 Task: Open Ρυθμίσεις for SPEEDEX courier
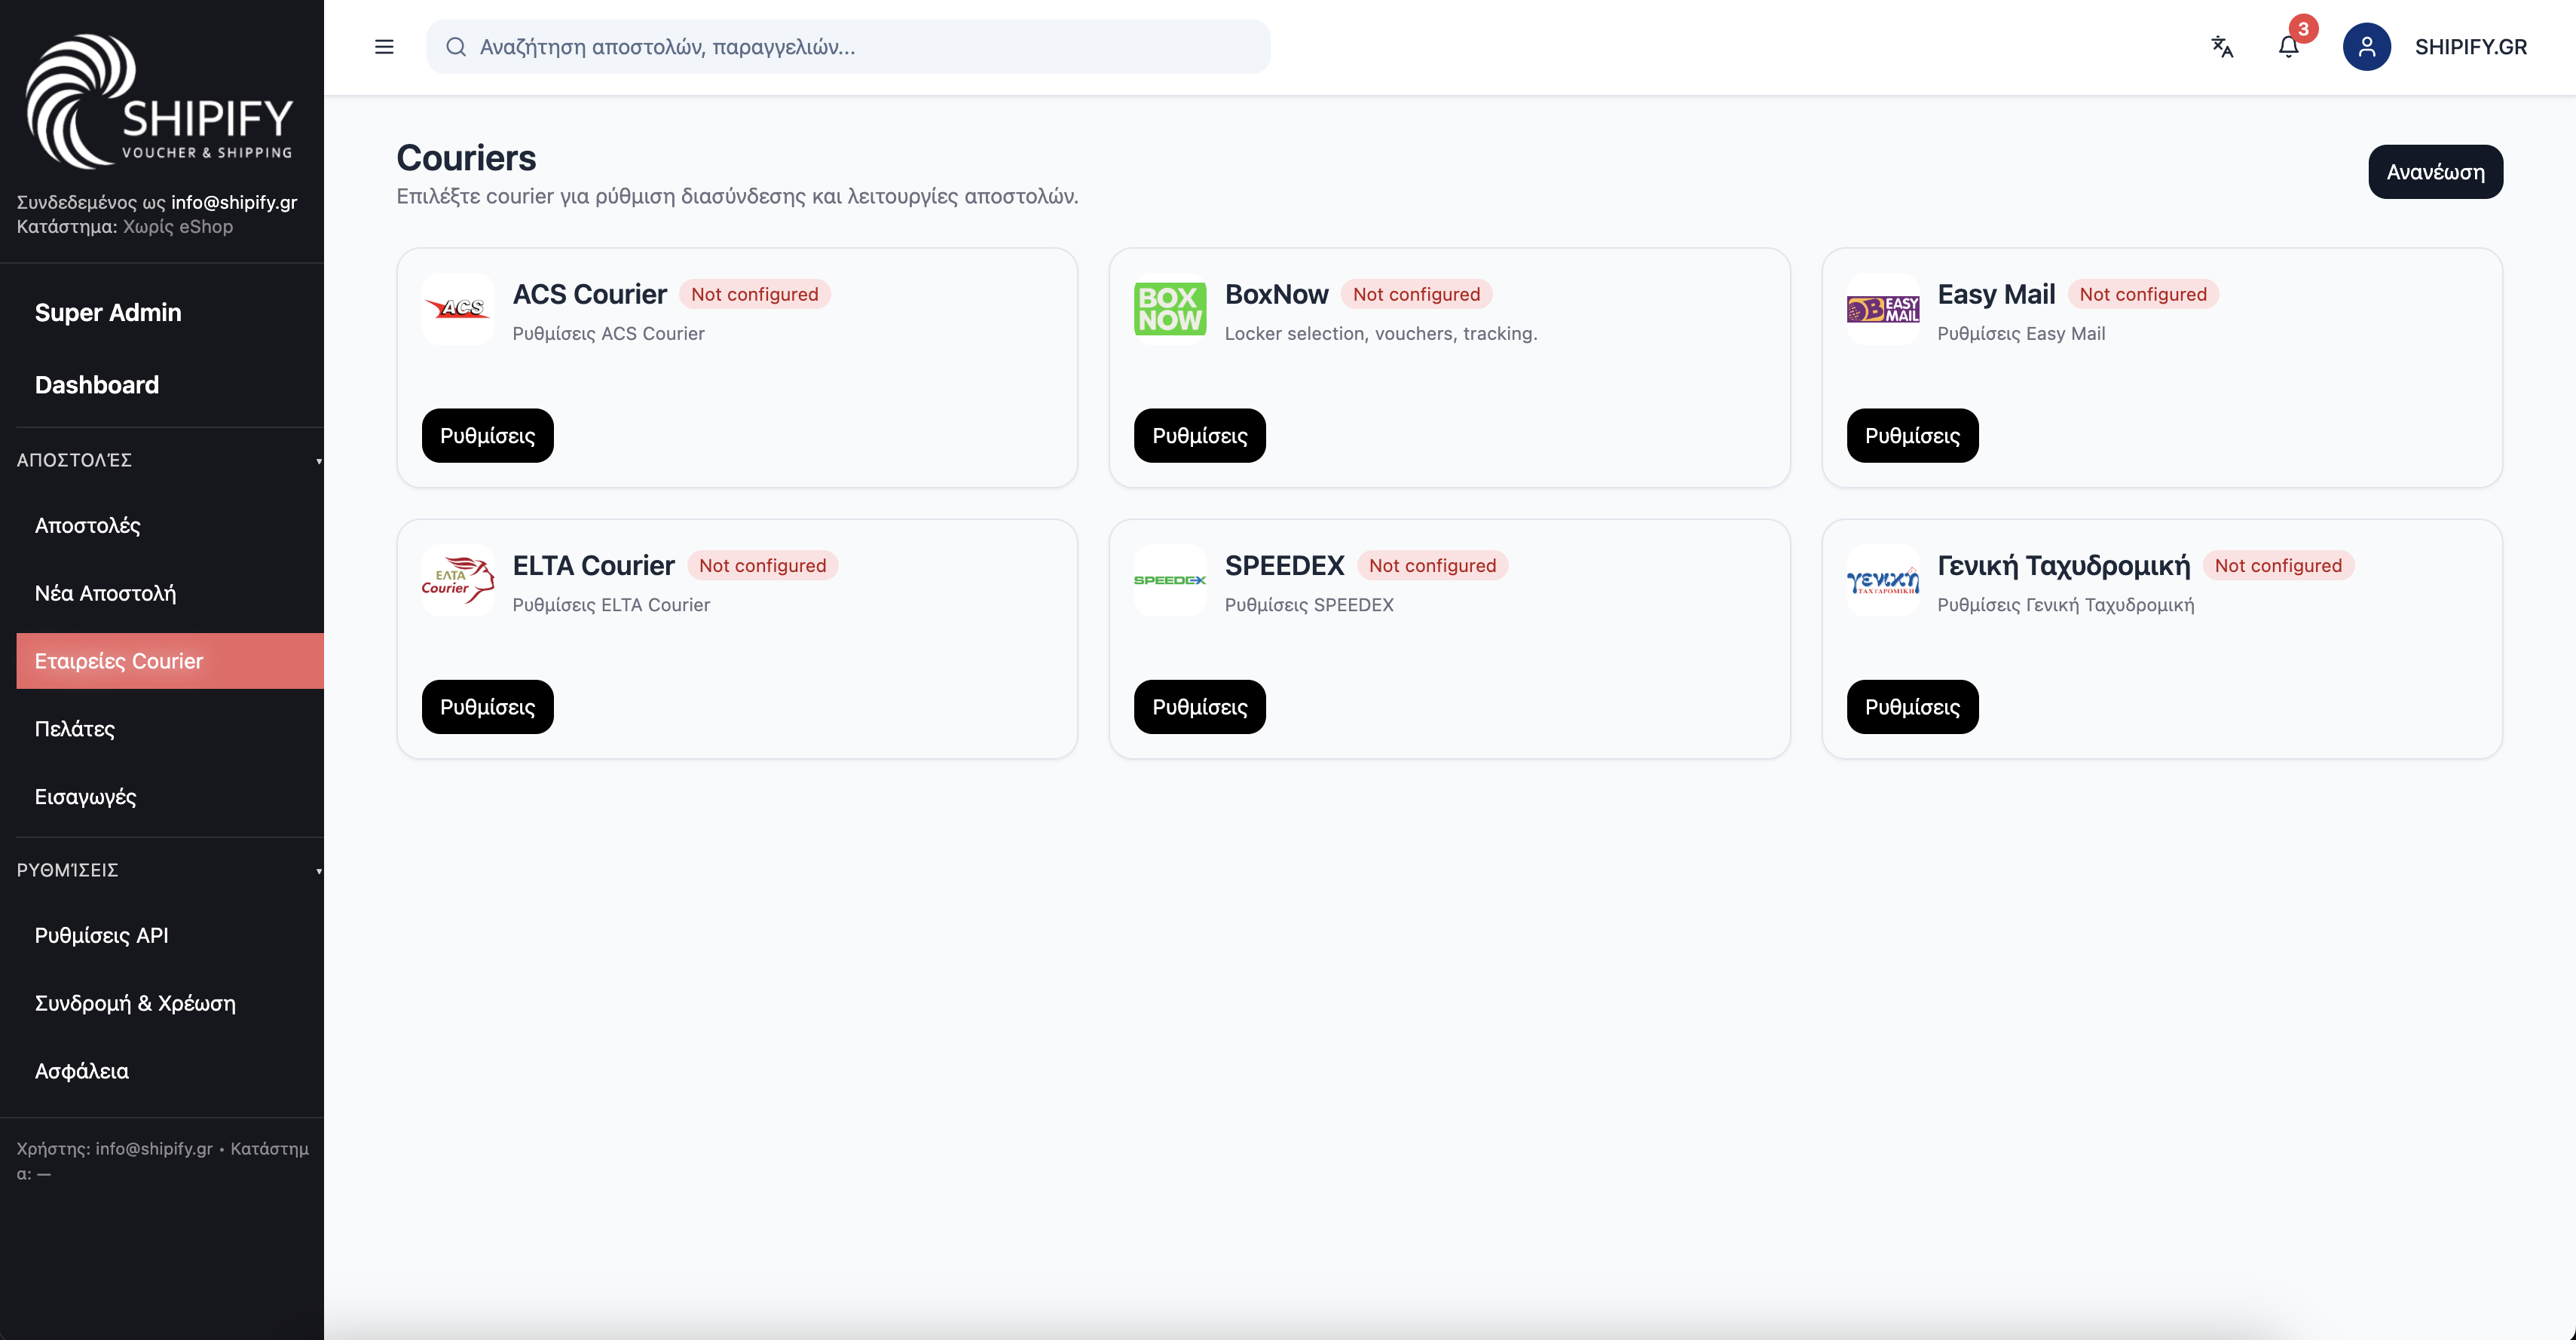coord(1199,707)
